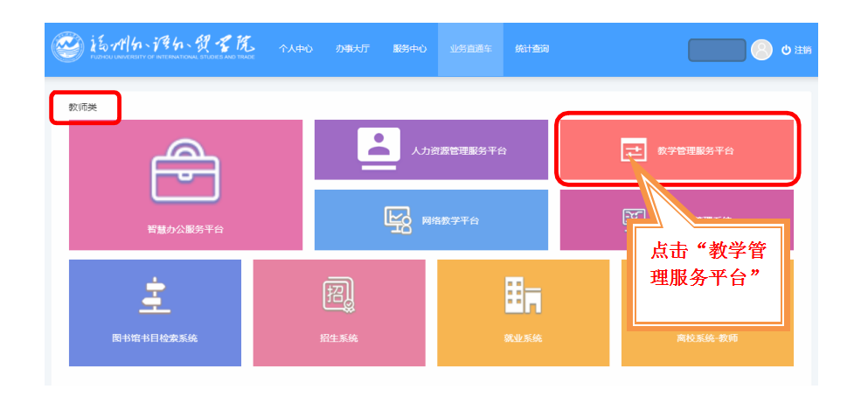This screenshot has width=868, height=403.
Task: Open the 图书馆书目检索系统 tile
Action: point(155,313)
